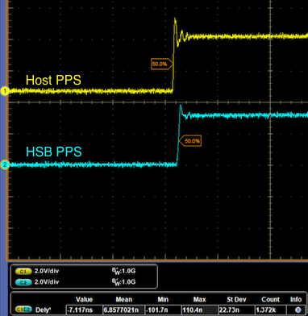308x316 pixels.
Task: Click the Mean cell 6.8577021n
Action: [x=123, y=310]
